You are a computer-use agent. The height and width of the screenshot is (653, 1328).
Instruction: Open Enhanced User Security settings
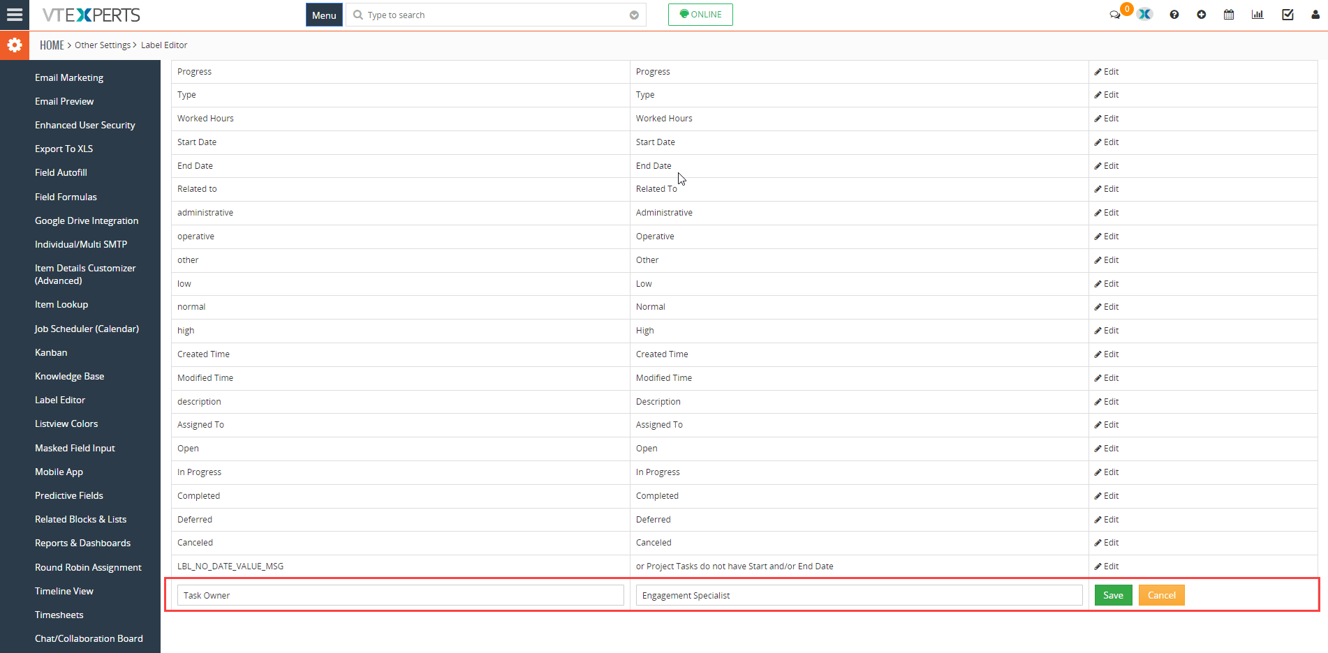point(85,125)
